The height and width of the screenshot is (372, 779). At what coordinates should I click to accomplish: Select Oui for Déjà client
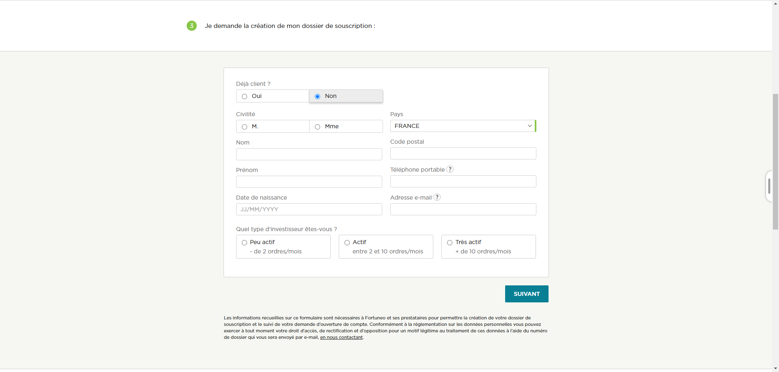click(273, 96)
